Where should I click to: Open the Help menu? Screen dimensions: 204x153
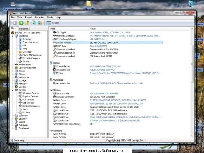coord(58,17)
